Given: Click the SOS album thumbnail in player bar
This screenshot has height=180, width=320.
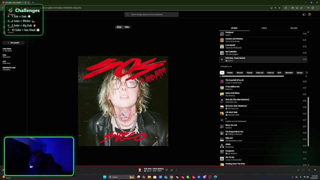Looking at the screenshot, I should coord(140,170).
